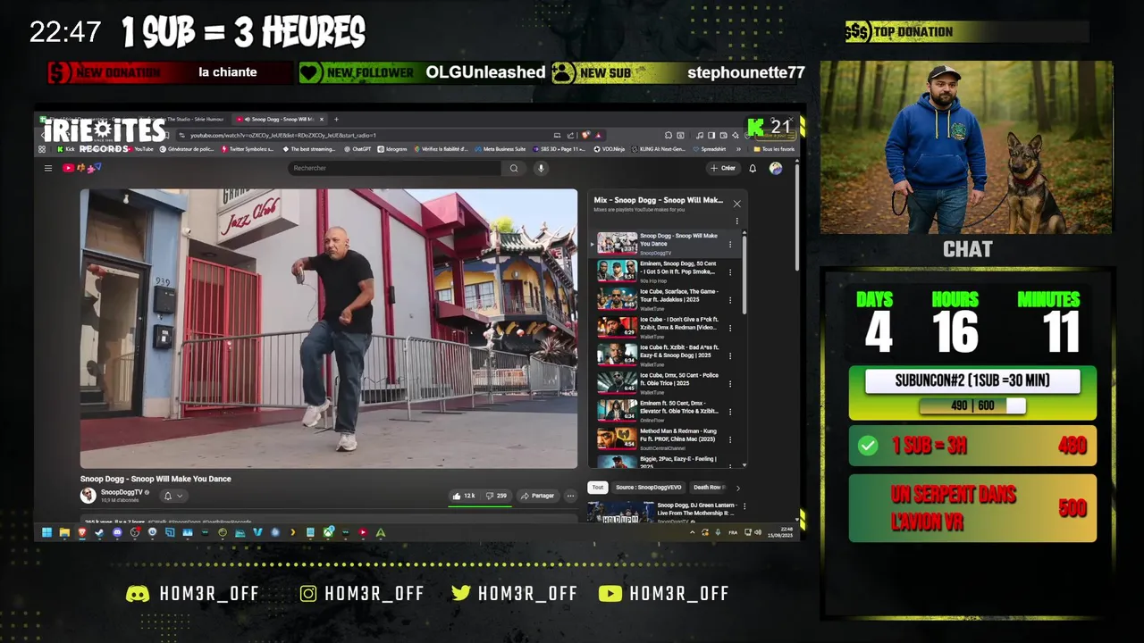
Task: Click the Brave shields icon in address bar
Action: 588,136
